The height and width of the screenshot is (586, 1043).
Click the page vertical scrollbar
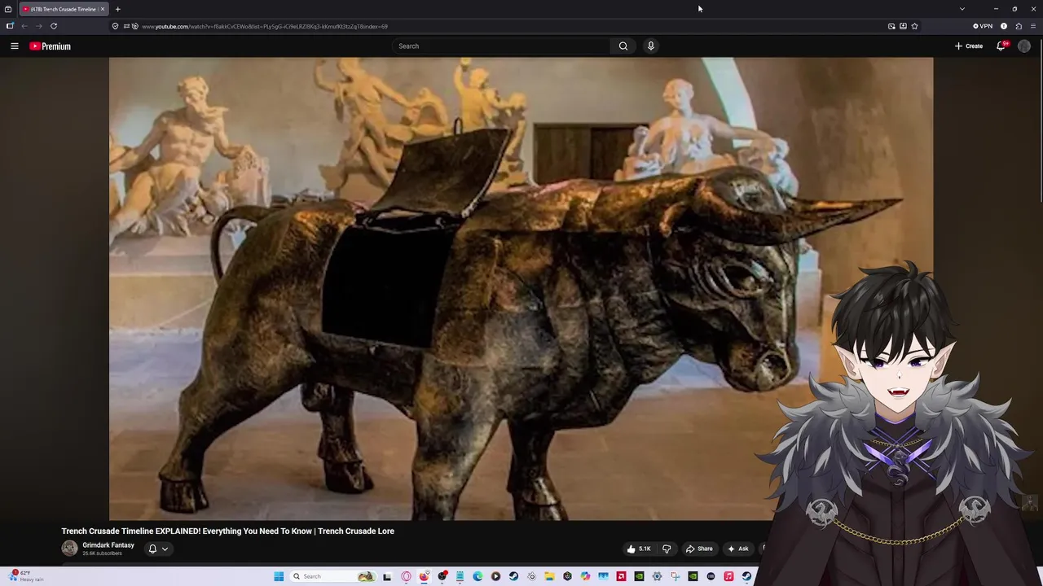point(1040,122)
